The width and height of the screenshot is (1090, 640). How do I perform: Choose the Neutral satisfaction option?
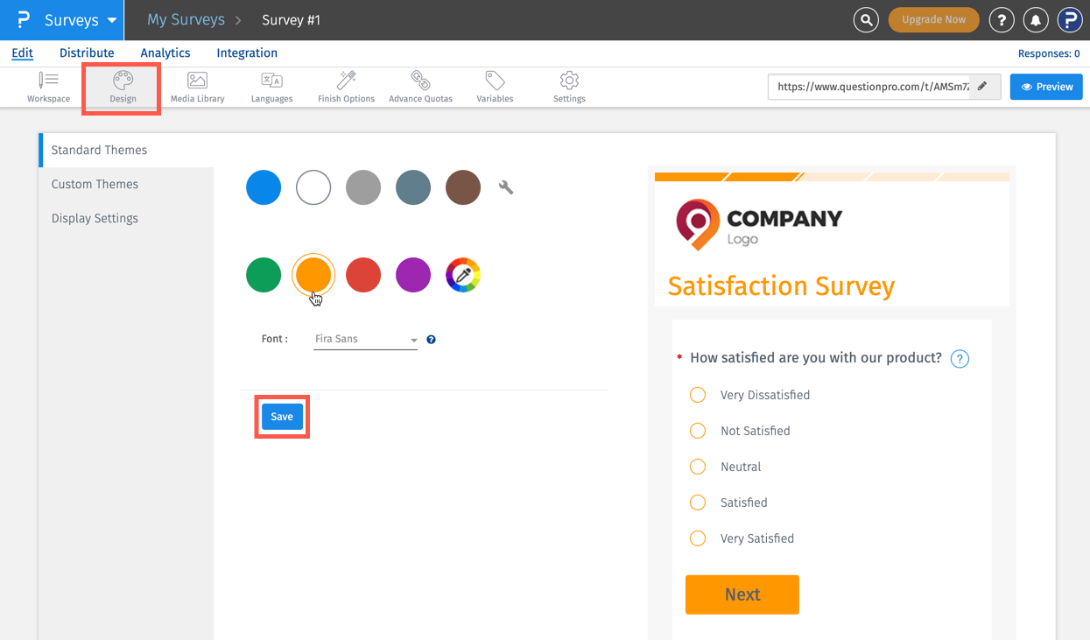698,467
